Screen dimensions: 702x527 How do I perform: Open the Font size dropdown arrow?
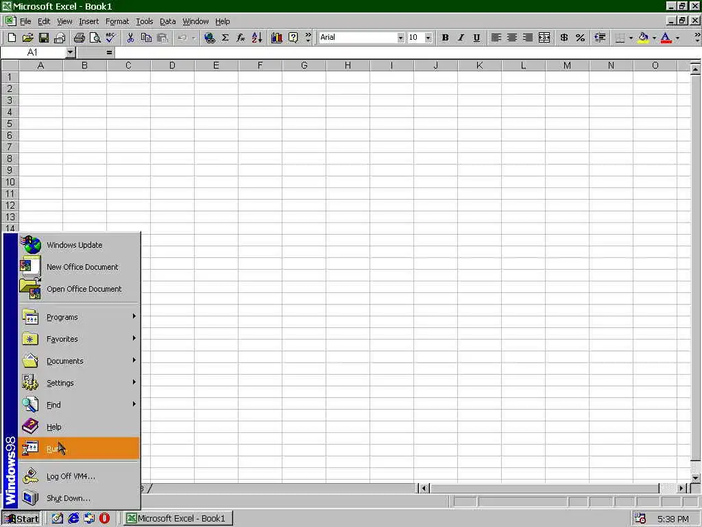(428, 38)
